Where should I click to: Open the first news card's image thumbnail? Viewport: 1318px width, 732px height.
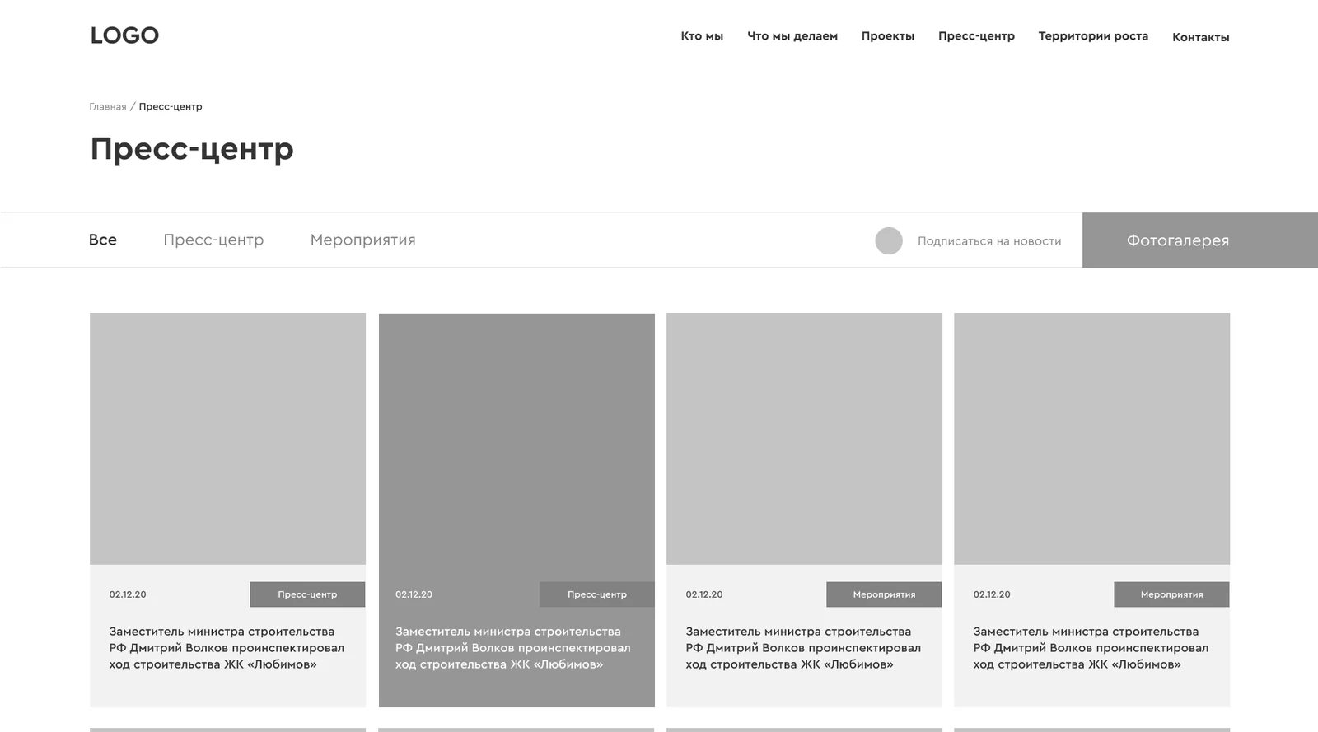[x=227, y=439]
